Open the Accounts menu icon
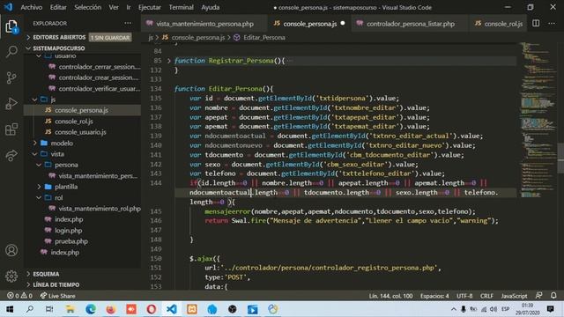564x317 pixels. (x=11, y=250)
